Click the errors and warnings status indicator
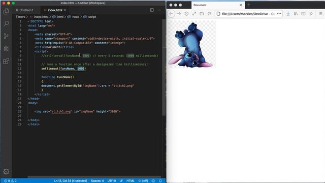The image size is (325, 183). pyautogui.click(x=10, y=181)
